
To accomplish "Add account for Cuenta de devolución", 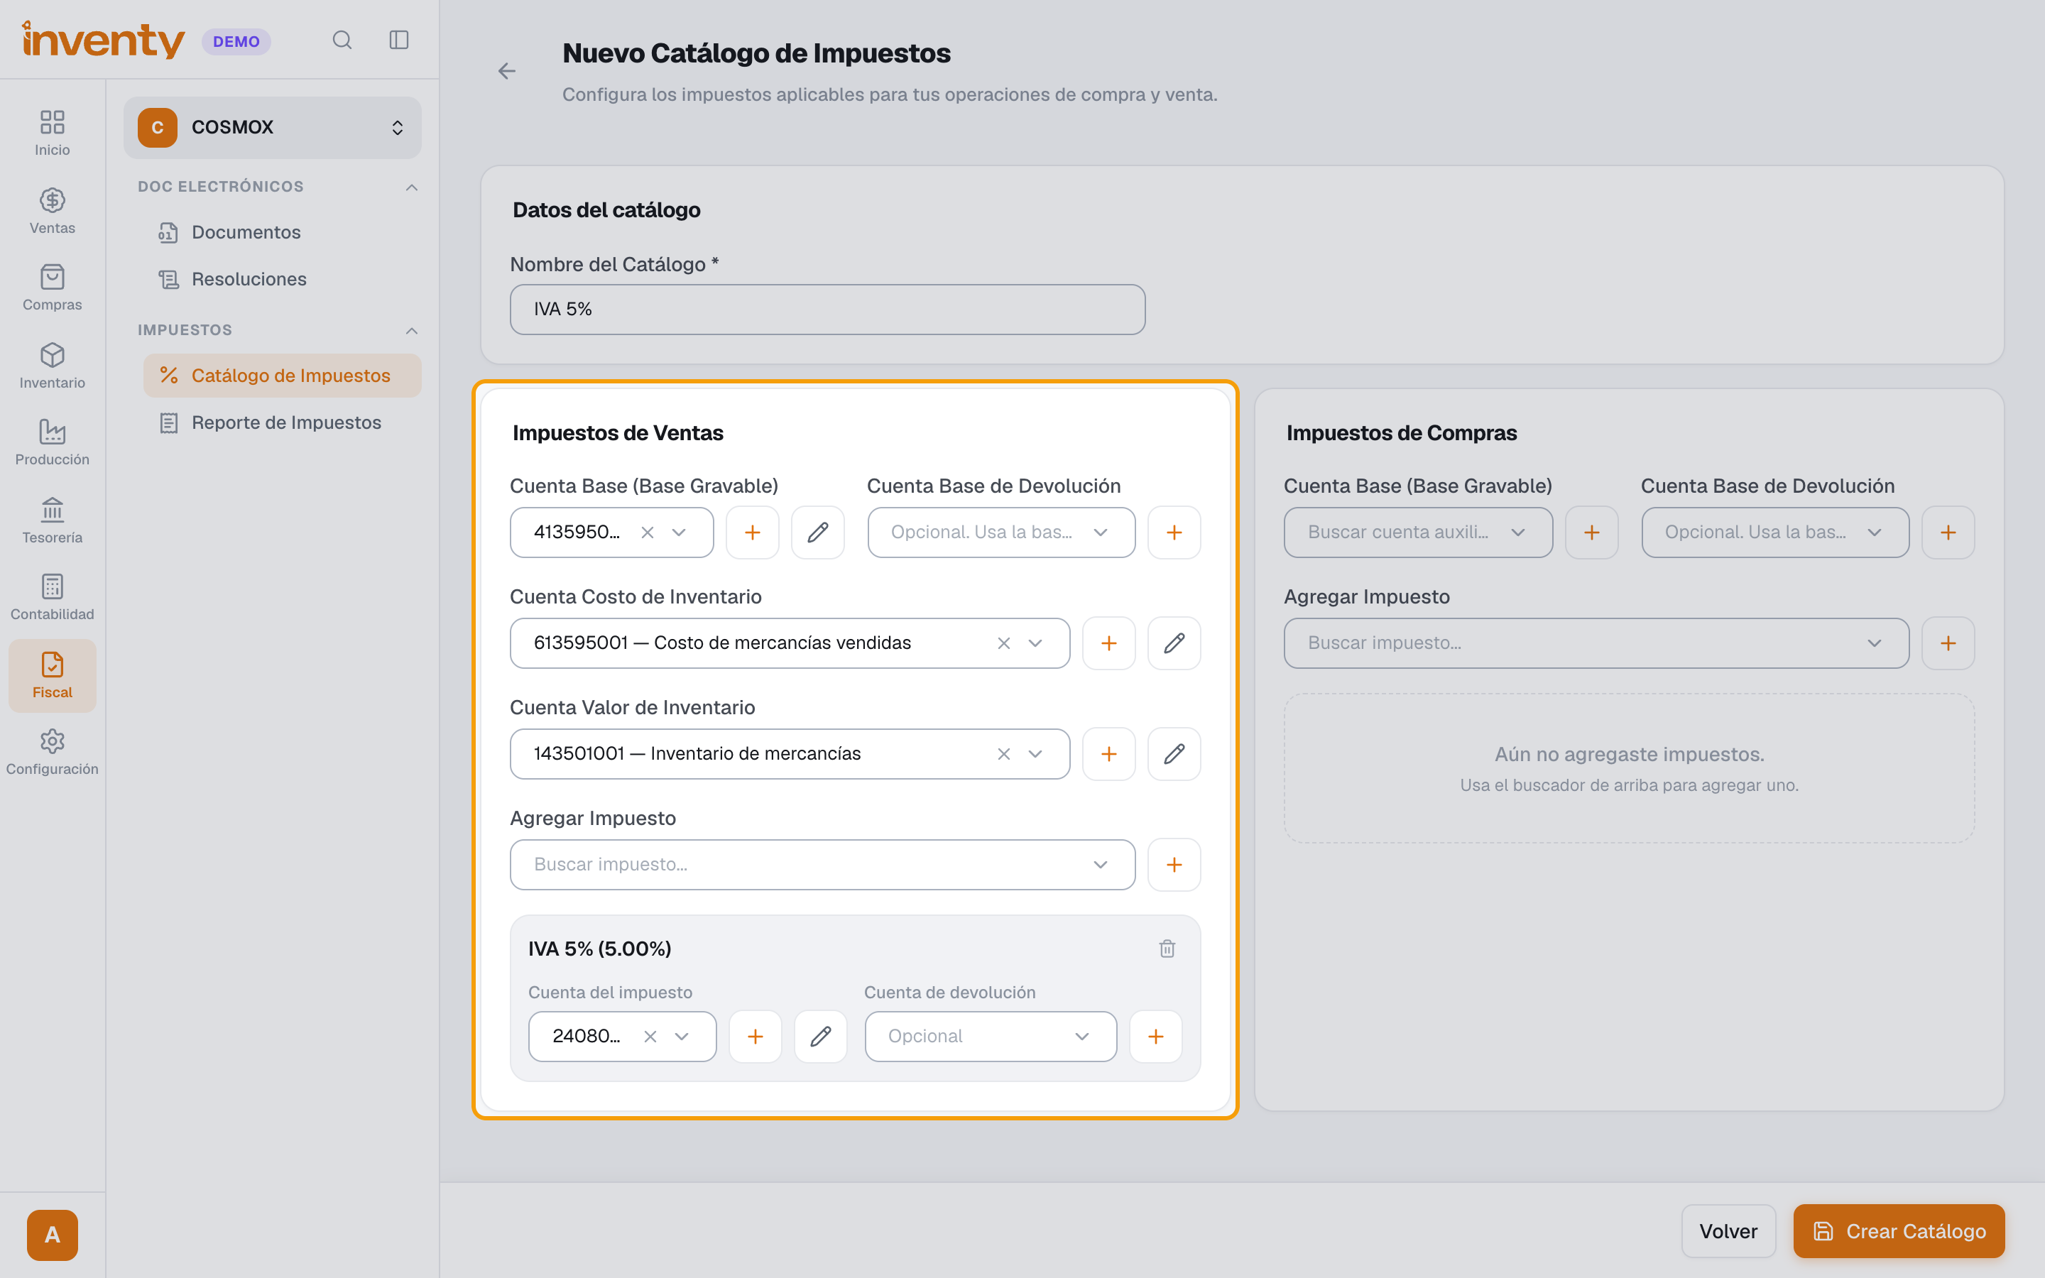I will coord(1155,1037).
